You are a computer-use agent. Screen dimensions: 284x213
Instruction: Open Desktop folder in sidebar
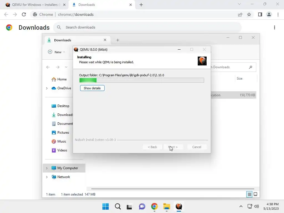click(x=60, y=106)
